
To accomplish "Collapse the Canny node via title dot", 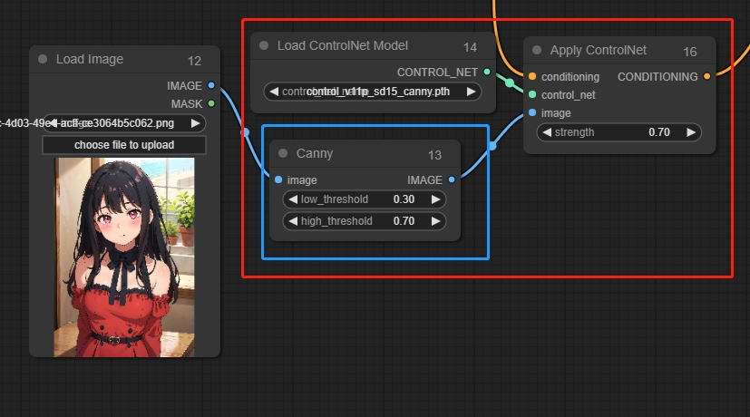I will tap(283, 154).
